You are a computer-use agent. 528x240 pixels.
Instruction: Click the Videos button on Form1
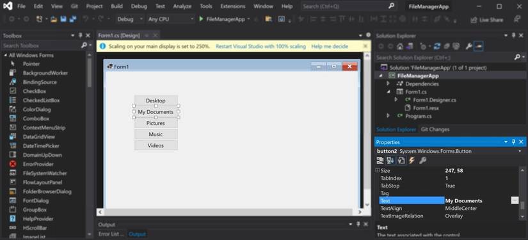(156, 145)
